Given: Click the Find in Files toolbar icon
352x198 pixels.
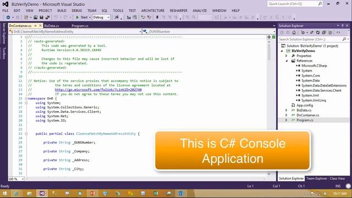Looking at the screenshot, I should click(x=116, y=17).
